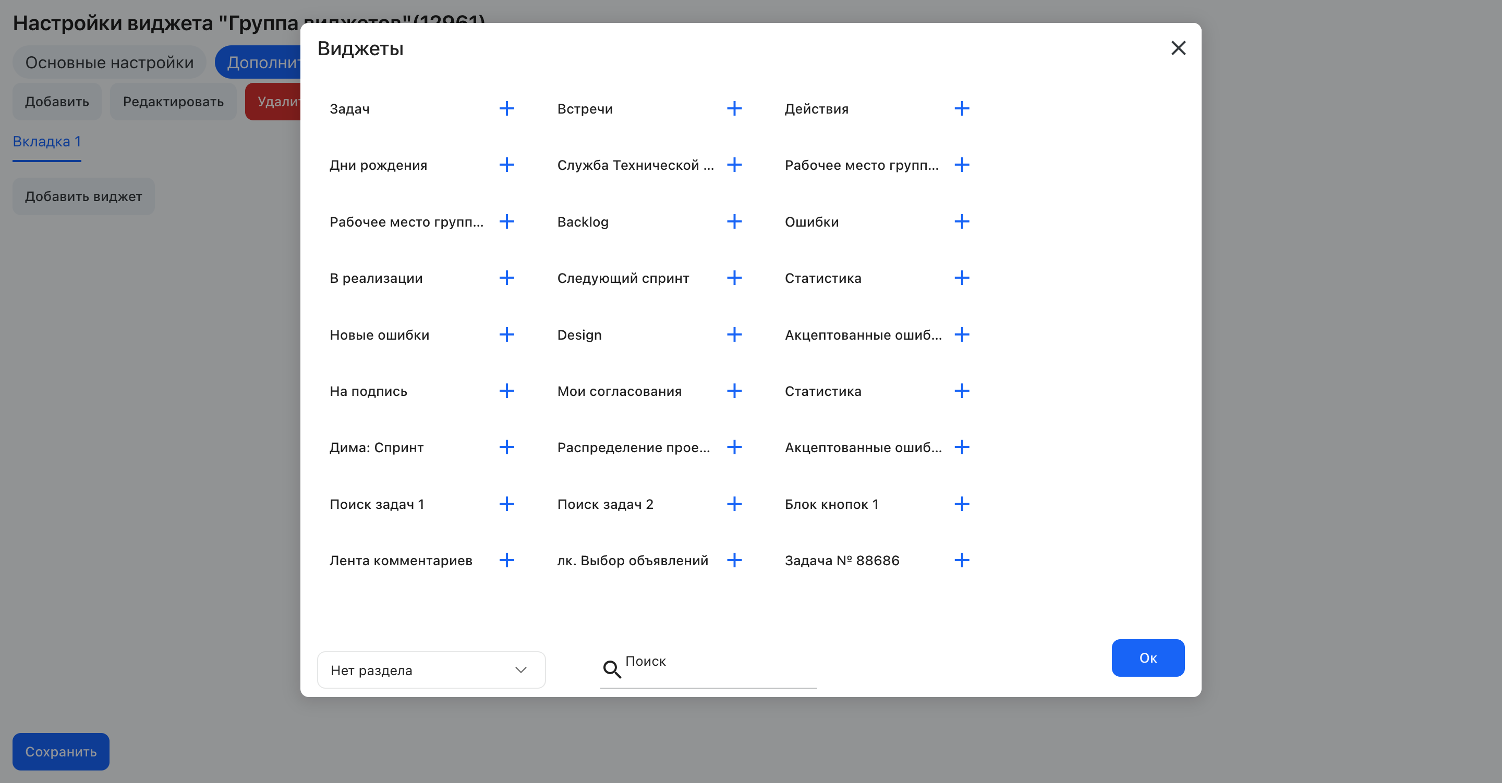Click the Лента комментариев label
This screenshot has width=1502, height=783.
coord(401,561)
